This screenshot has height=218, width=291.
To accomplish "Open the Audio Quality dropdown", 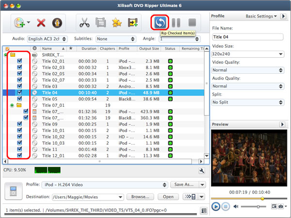I will pyautogui.click(x=248, y=86).
